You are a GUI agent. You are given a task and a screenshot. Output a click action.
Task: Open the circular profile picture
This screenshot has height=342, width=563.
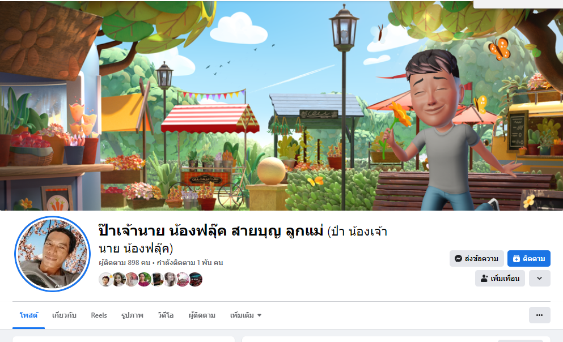[x=52, y=254]
